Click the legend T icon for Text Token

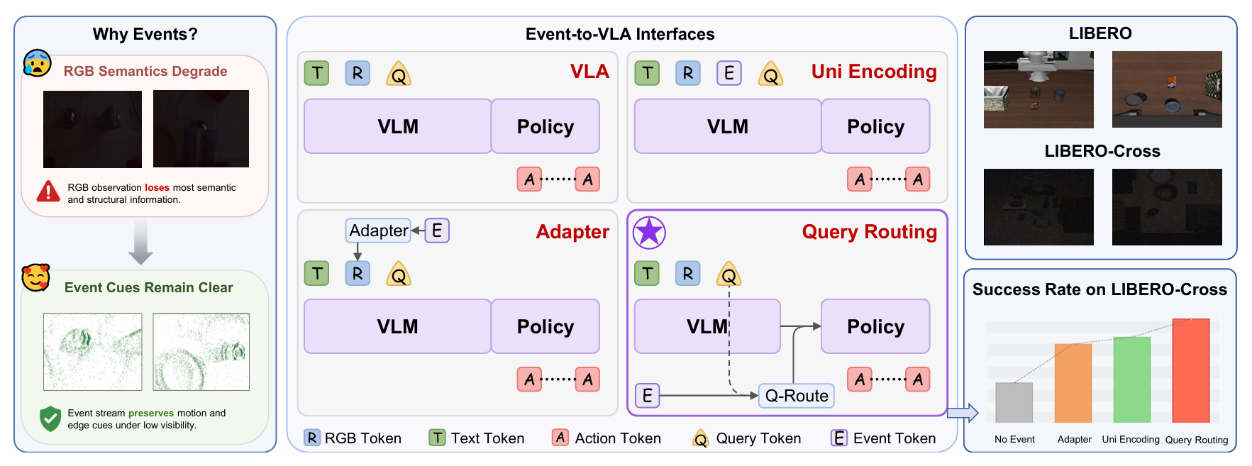point(438,438)
